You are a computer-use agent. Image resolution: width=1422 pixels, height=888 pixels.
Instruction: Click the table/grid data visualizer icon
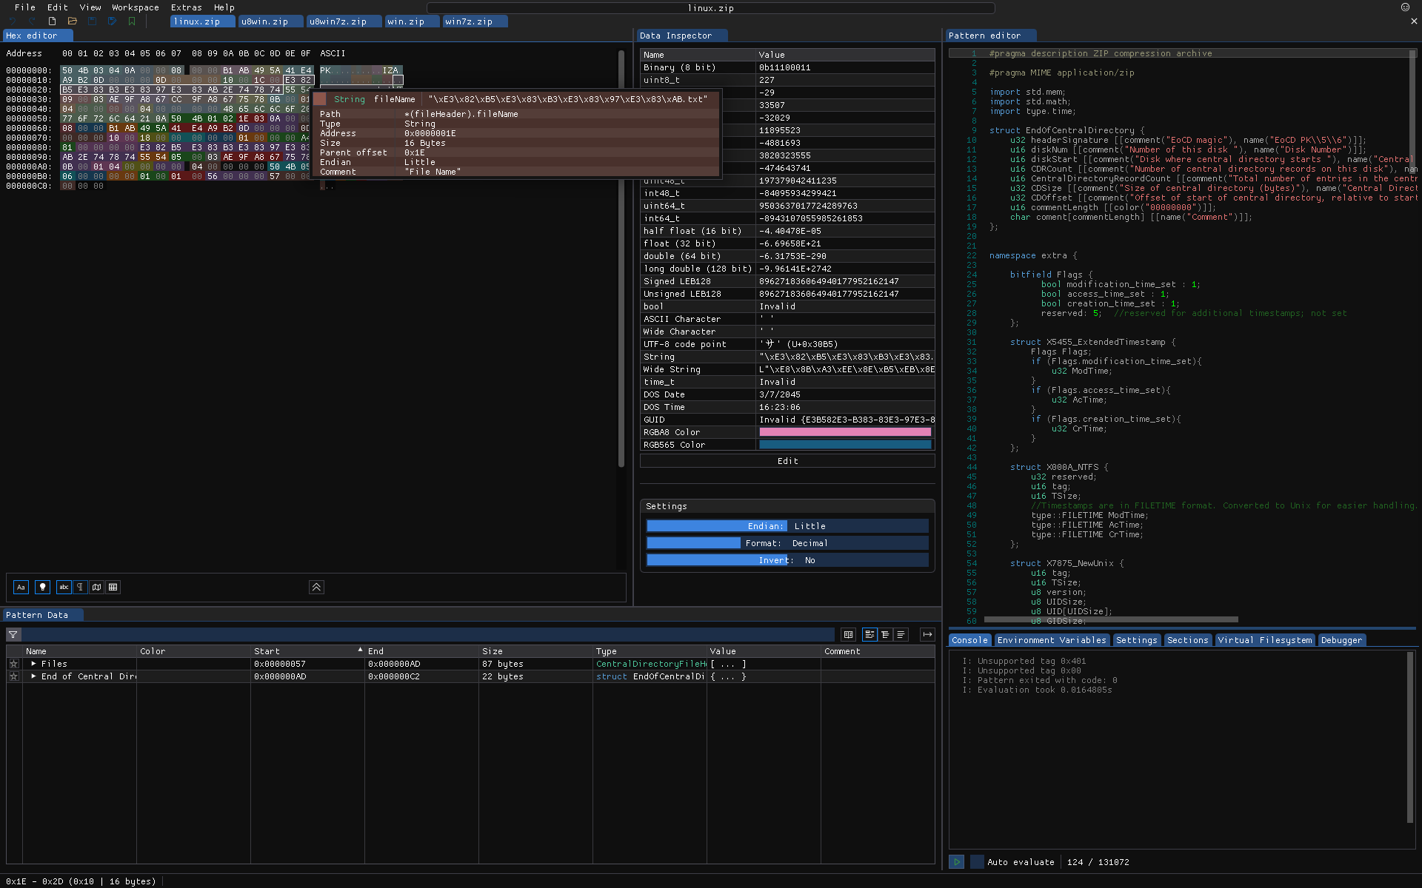pyautogui.click(x=113, y=587)
